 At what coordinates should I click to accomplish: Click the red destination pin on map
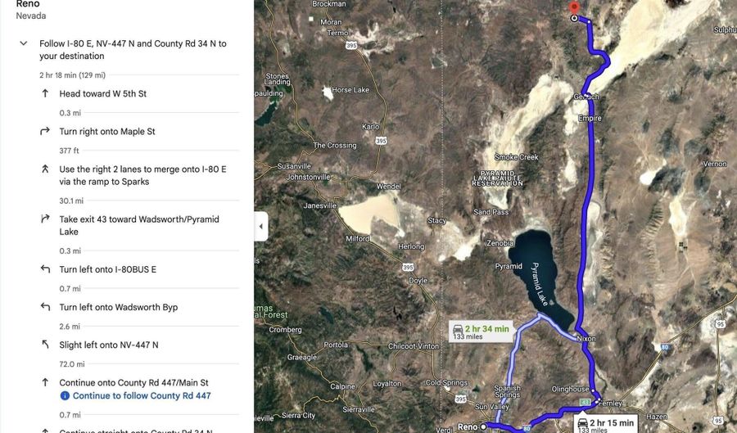pos(574,8)
